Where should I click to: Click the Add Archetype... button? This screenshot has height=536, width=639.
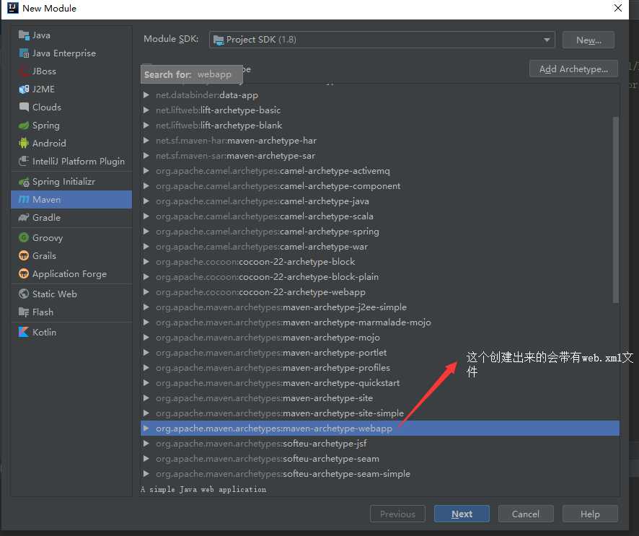pyautogui.click(x=573, y=69)
